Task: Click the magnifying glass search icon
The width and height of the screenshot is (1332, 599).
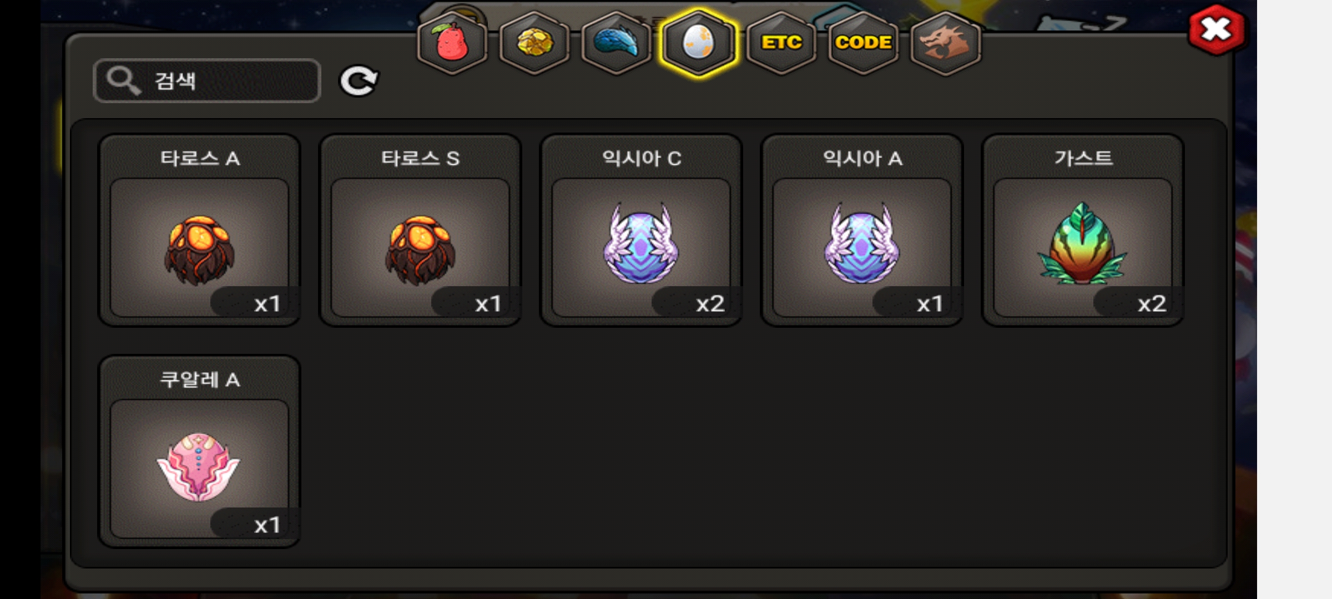Action: point(123,81)
